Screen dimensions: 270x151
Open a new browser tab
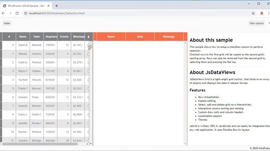point(57,5)
